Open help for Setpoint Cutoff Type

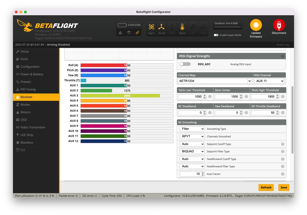pyautogui.click(x=283, y=144)
